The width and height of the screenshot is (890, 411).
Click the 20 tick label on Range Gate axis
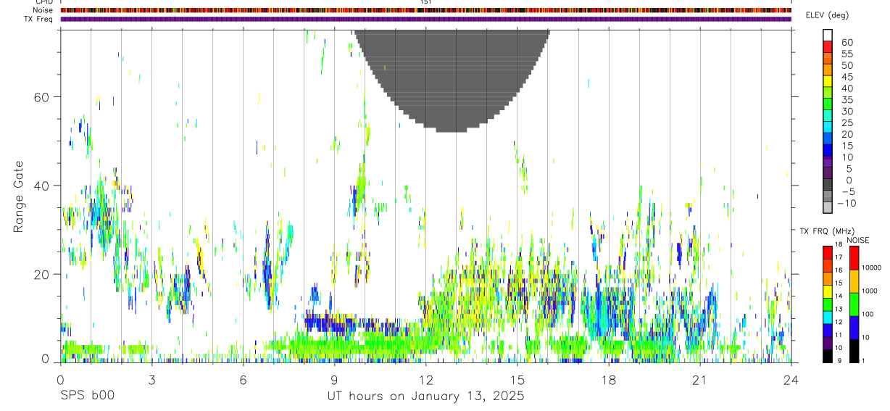click(x=42, y=274)
